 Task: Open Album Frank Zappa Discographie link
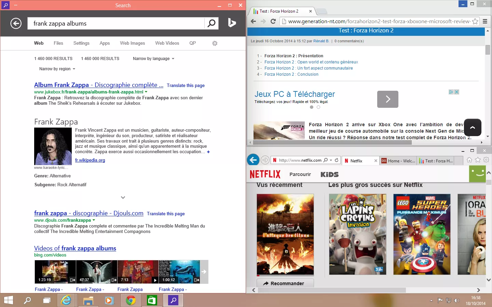99,85
